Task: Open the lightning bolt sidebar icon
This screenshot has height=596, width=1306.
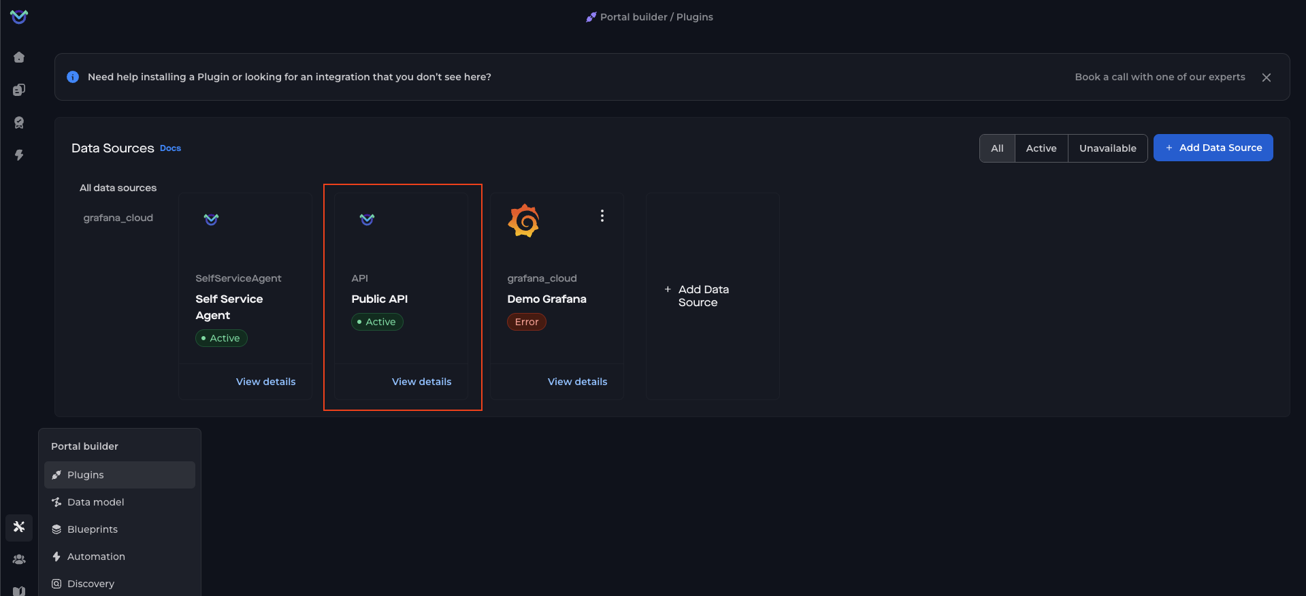Action: pyautogui.click(x=19, y=155)
